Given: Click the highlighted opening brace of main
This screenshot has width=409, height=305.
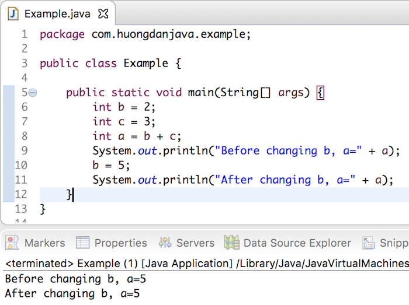Looking at the screenshot, I should (320, 93).
